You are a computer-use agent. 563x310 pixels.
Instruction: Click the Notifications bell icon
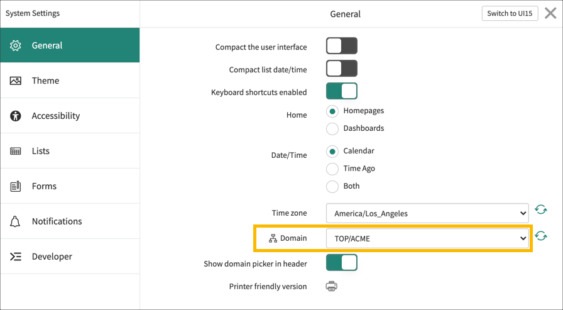pyautogui.click(x=16, y=221)
